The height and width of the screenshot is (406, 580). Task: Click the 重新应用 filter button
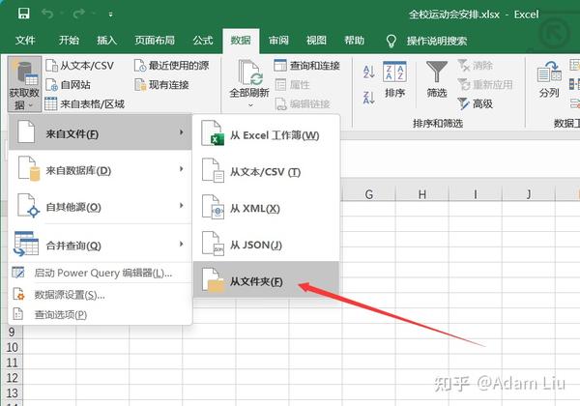coord(485,85)
